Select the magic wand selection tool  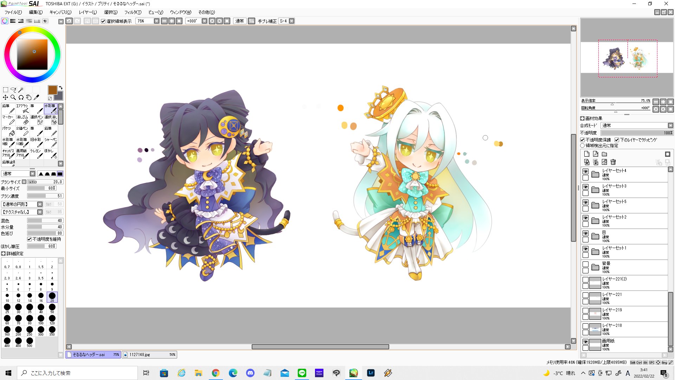(21, 90)
